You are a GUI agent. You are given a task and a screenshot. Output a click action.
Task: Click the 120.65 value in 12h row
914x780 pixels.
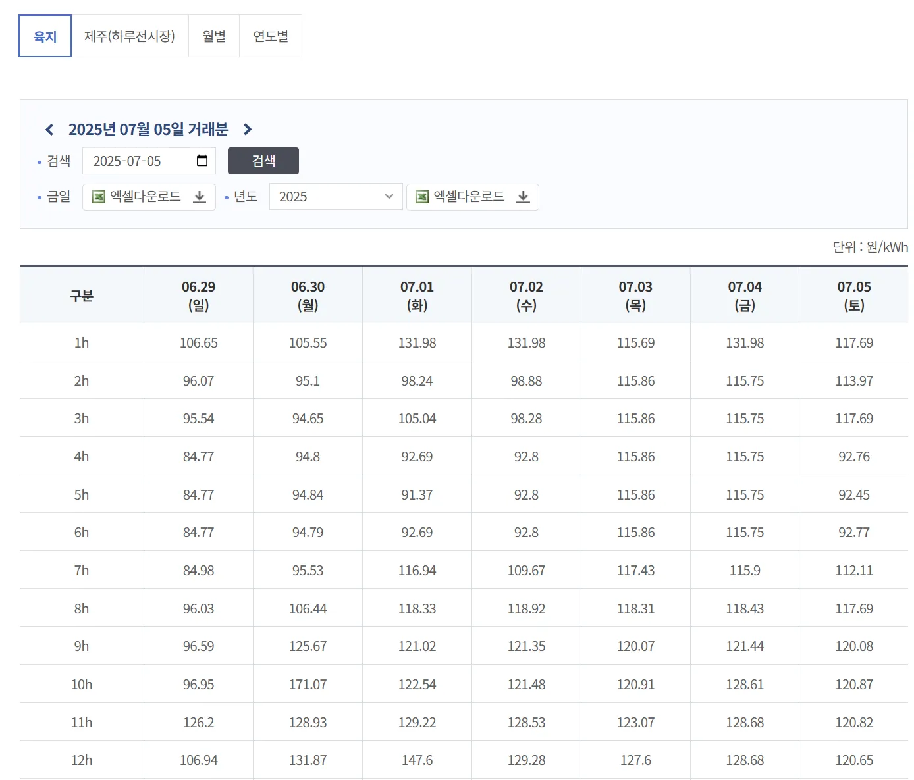(854, 760)
